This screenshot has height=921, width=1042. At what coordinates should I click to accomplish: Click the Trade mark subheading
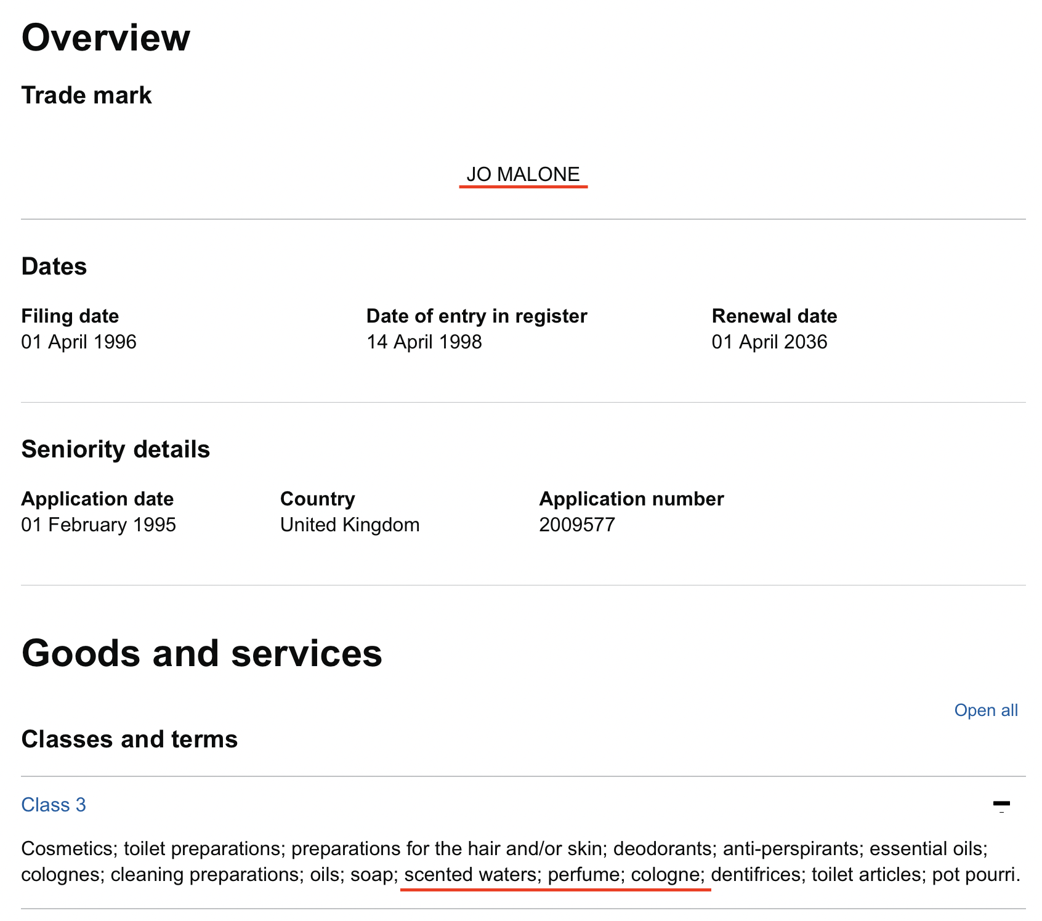pos(86,95)
